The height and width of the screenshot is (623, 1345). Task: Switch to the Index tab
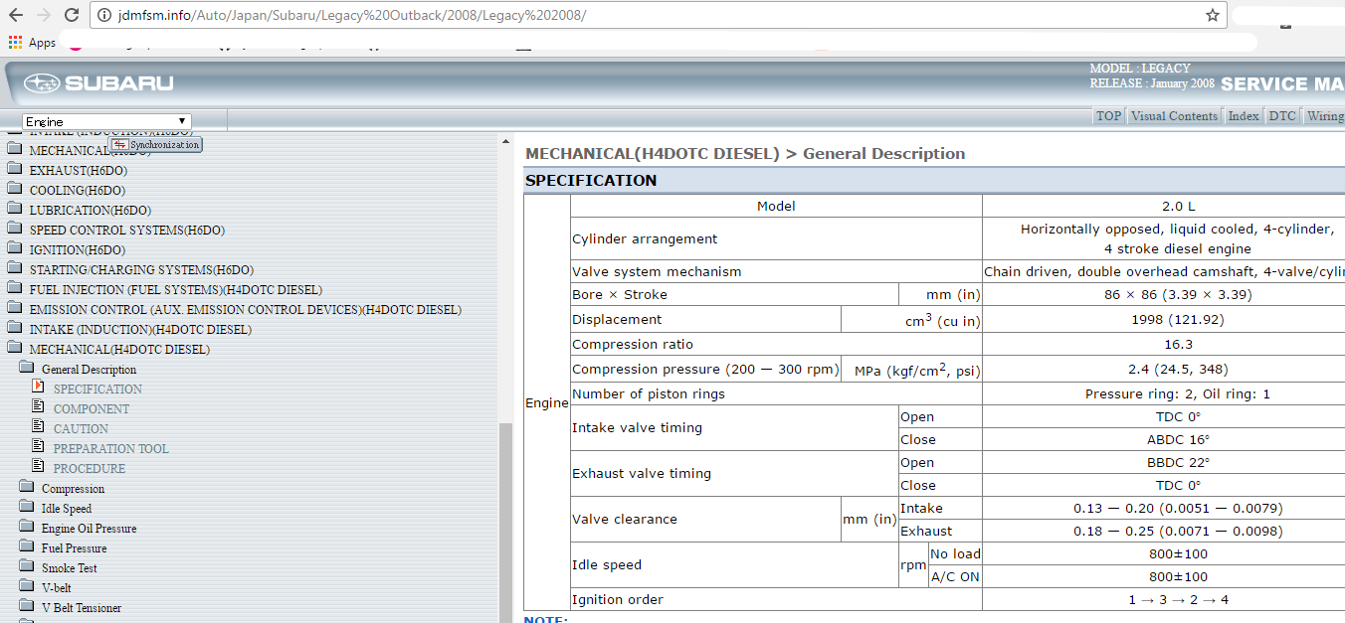[1243, 116]
